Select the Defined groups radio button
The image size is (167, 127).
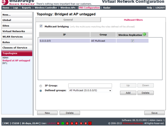tap(41, 91)
